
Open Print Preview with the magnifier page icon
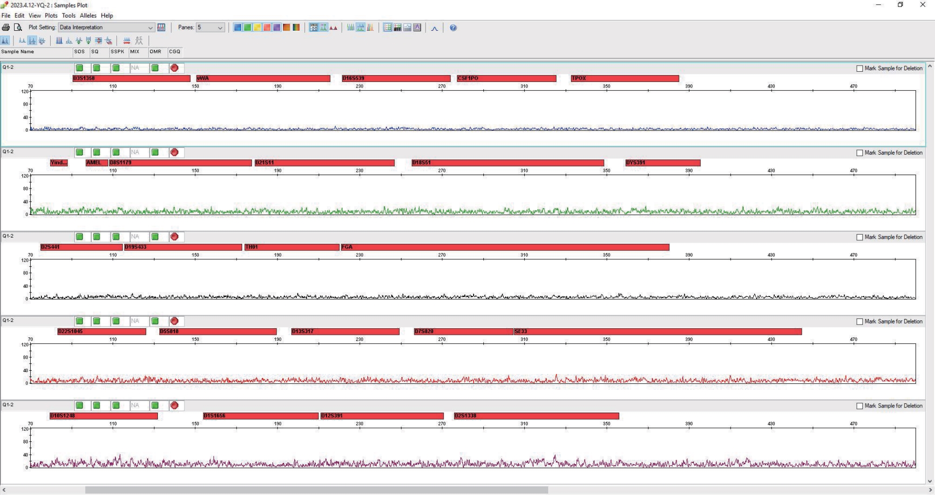click(18, 27)
